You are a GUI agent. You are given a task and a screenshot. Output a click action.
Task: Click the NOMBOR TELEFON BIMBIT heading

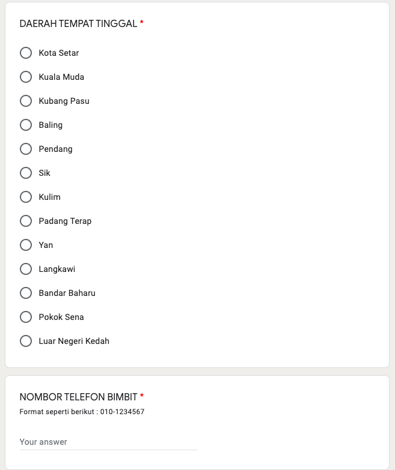click(x=78, y=397)
